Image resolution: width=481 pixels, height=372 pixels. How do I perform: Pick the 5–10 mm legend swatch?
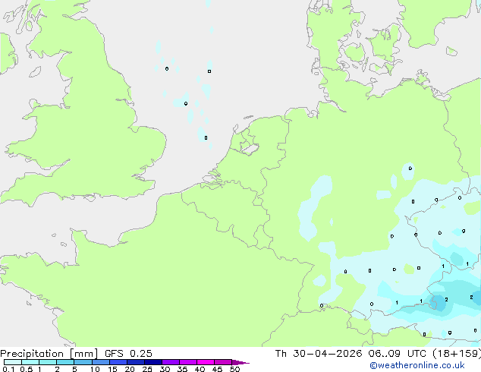click(83, 362)
